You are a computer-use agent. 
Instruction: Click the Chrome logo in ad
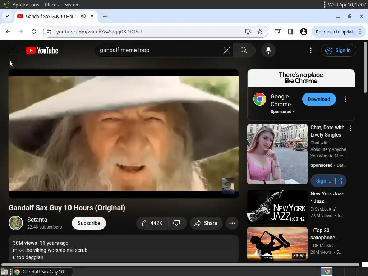(259, 99)
